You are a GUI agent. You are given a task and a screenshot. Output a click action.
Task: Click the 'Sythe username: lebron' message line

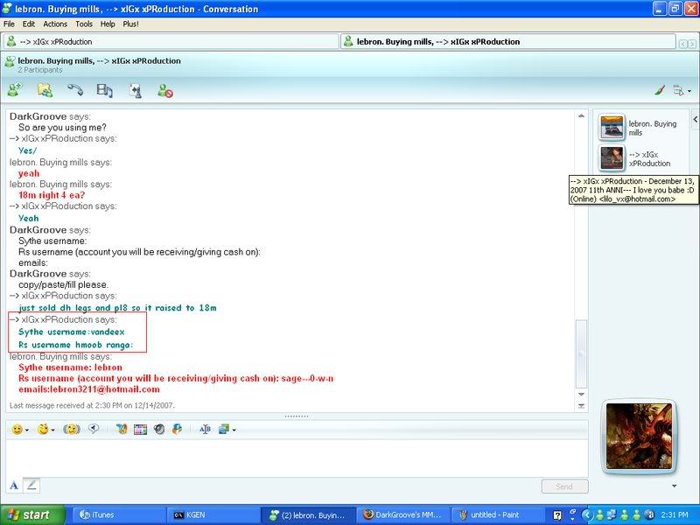tap(70, 367)
